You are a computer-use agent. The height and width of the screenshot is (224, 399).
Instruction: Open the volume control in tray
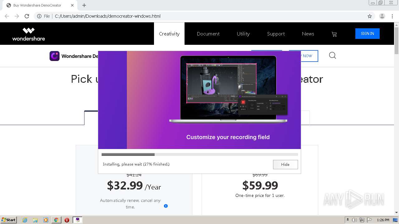coord(354,220)
